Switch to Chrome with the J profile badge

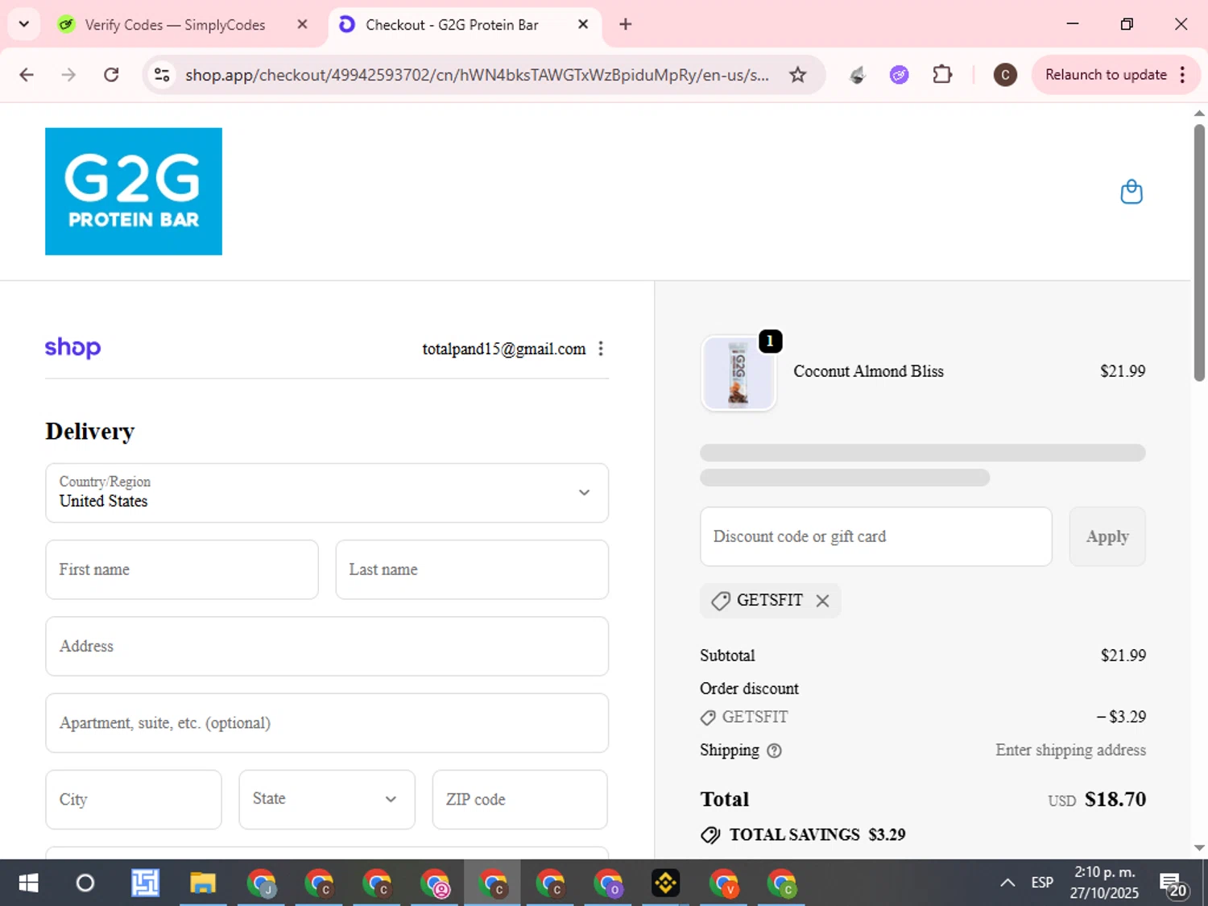point(261,883)
